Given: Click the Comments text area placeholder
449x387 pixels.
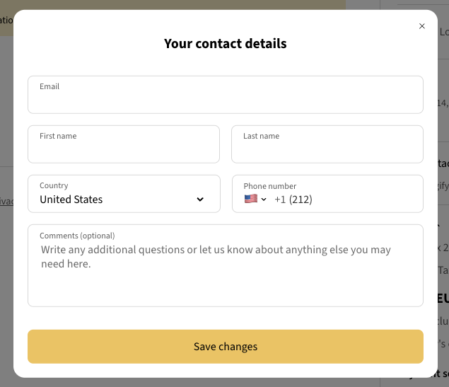Looking at the screenshot, I should [x=216, y=257].
